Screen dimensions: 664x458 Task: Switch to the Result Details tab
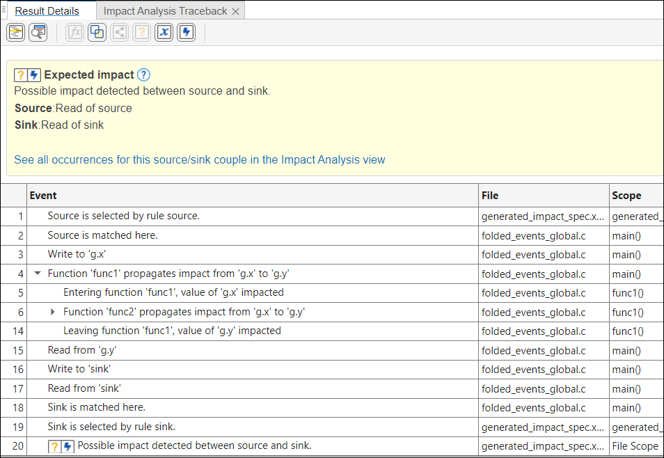47,11
